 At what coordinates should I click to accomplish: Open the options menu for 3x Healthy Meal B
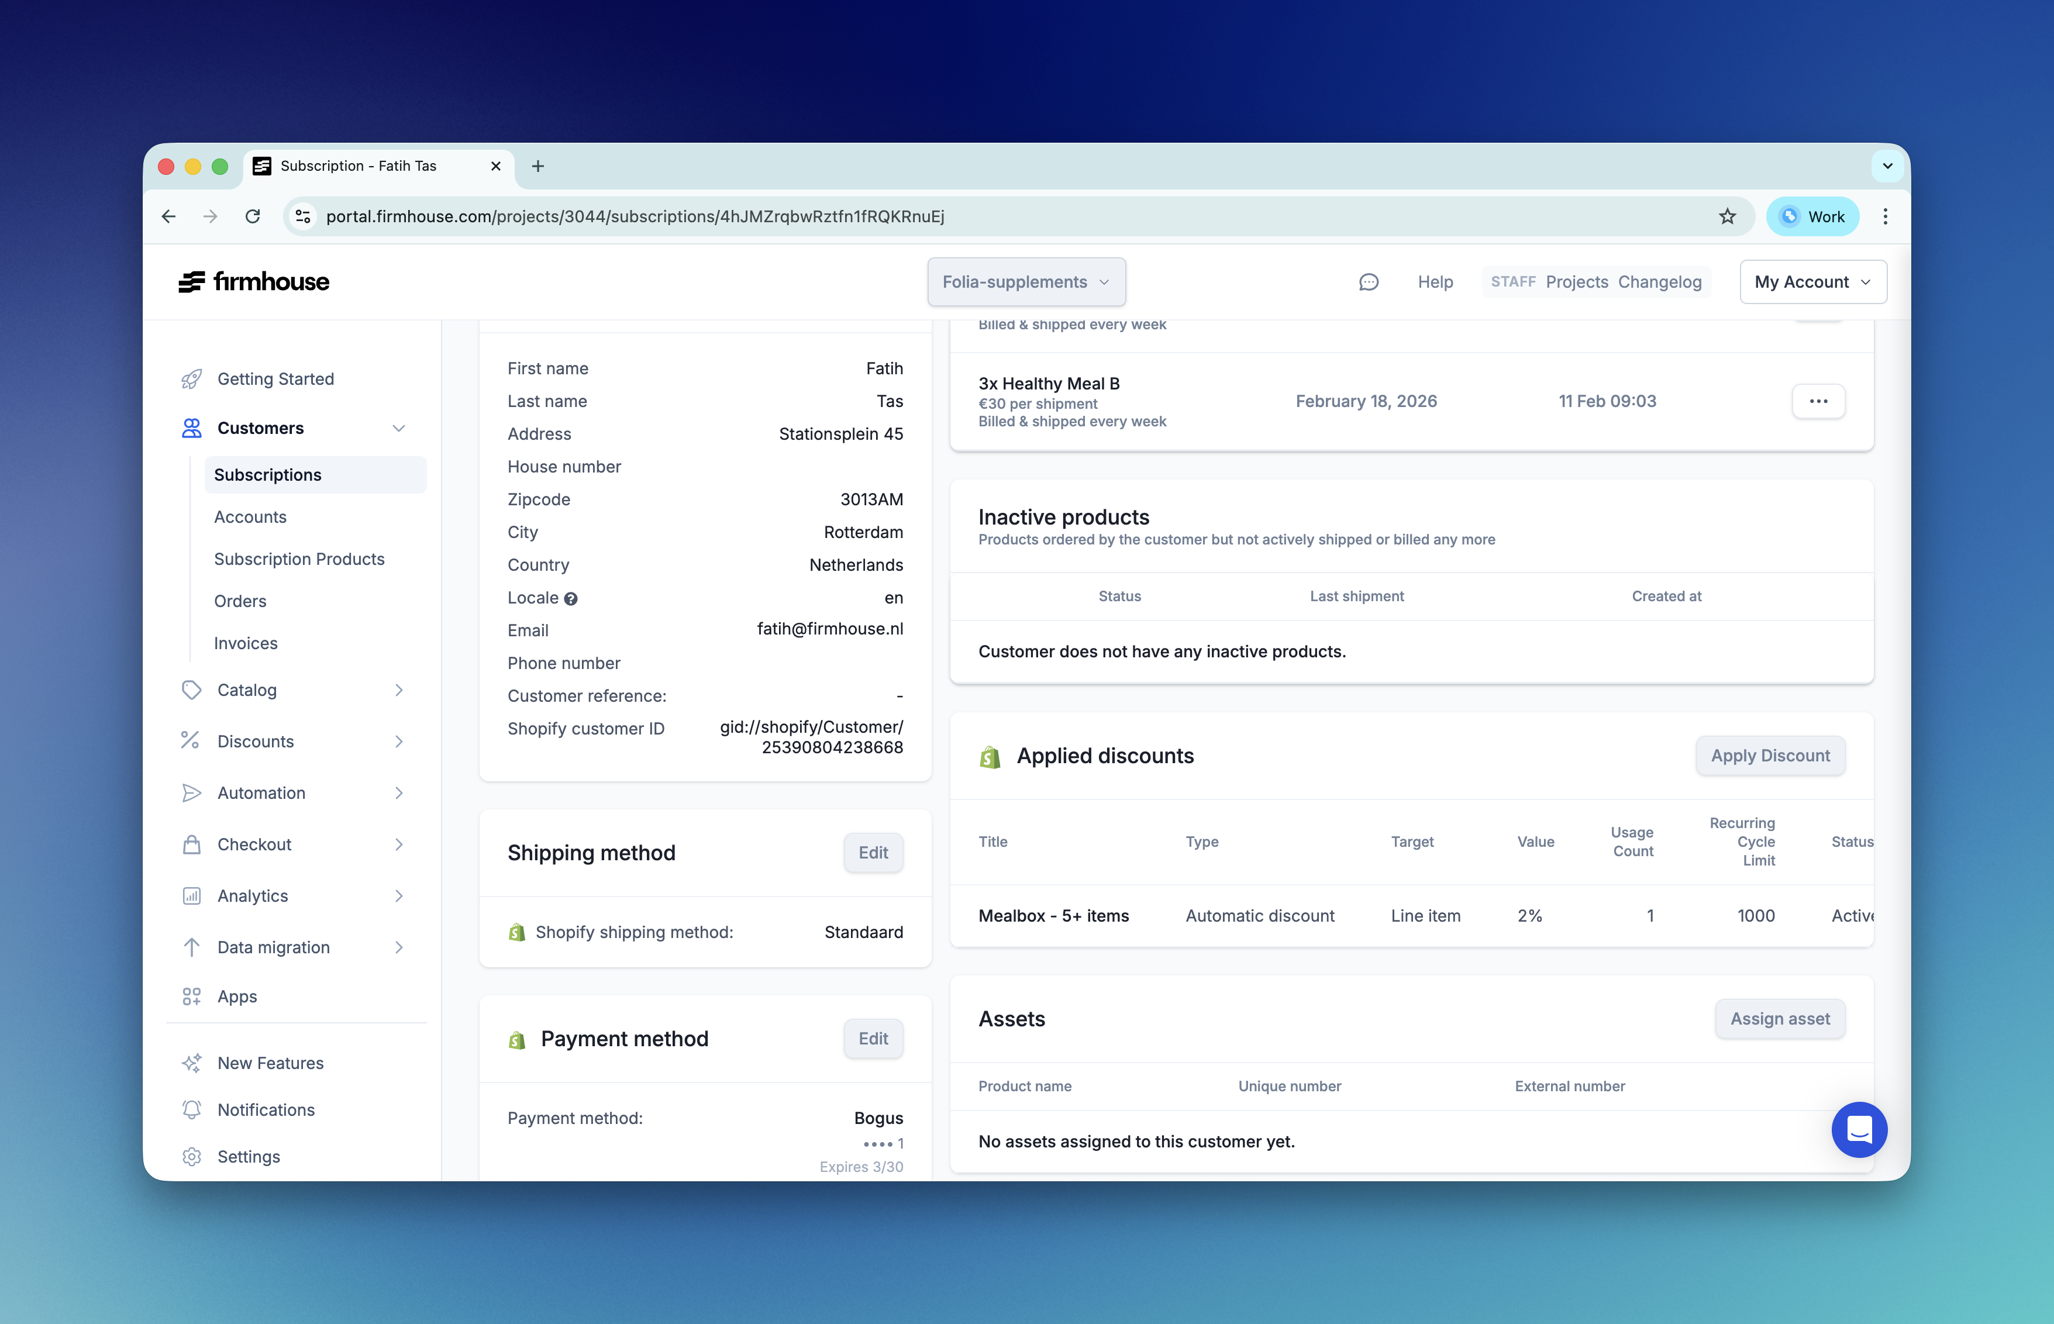[1818, 401]
